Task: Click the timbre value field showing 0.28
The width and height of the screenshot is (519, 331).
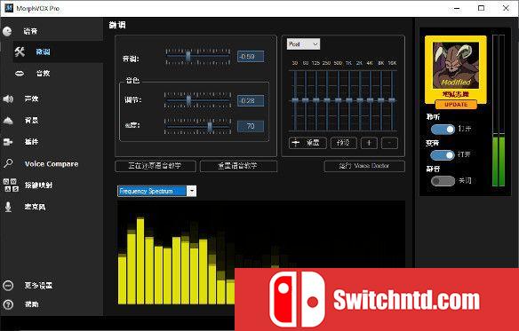Action: point(251,100)
